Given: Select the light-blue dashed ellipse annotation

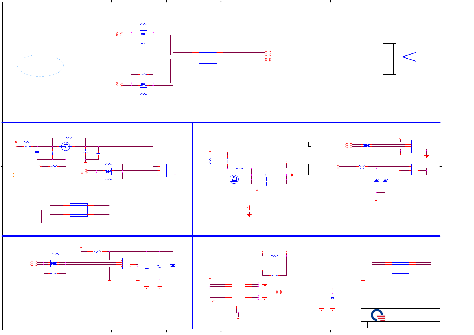Looking at the screenshot, I should tap(41, 66).
